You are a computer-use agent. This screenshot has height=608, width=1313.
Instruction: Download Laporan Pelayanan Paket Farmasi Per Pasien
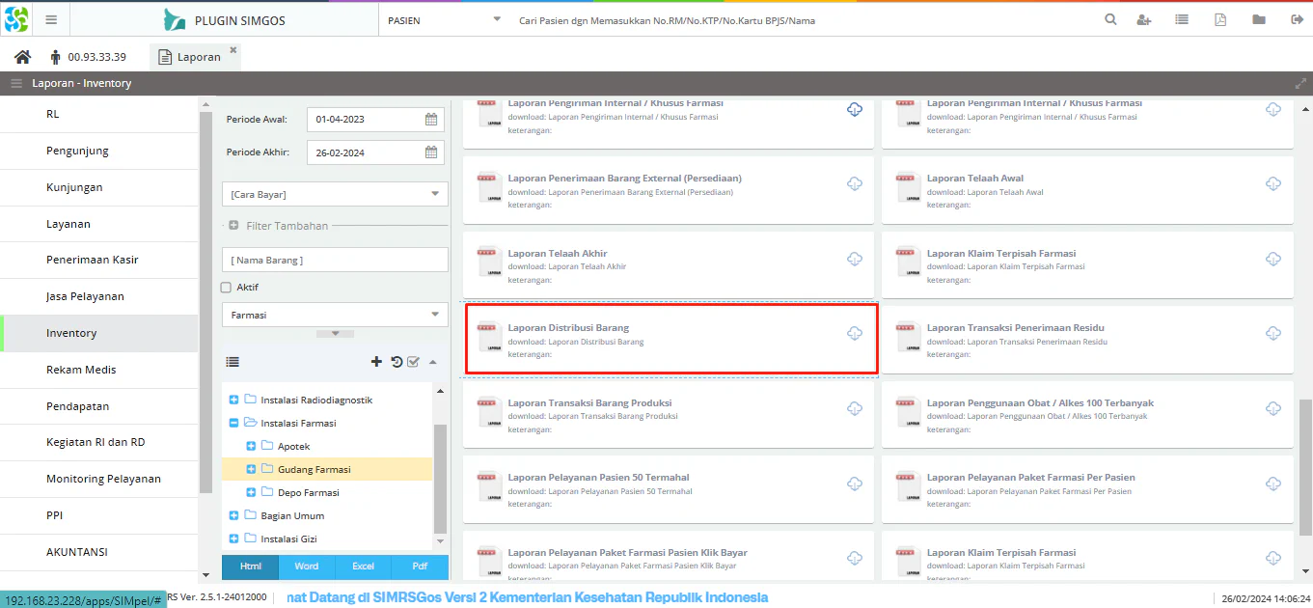click(x=1273, y=483)
